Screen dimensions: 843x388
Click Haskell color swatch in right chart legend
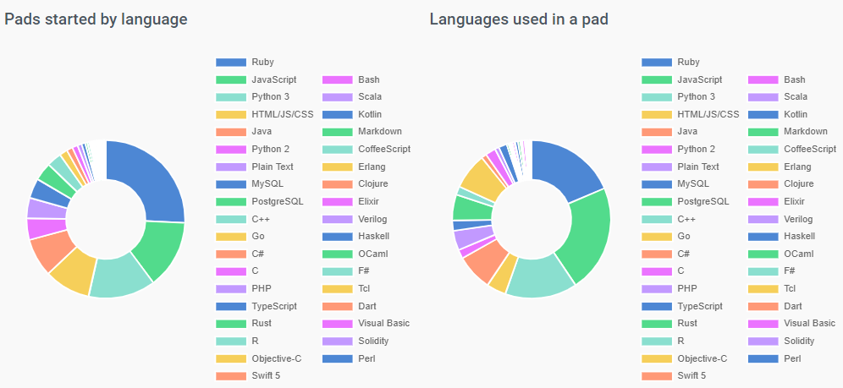(x=763, y=236)
